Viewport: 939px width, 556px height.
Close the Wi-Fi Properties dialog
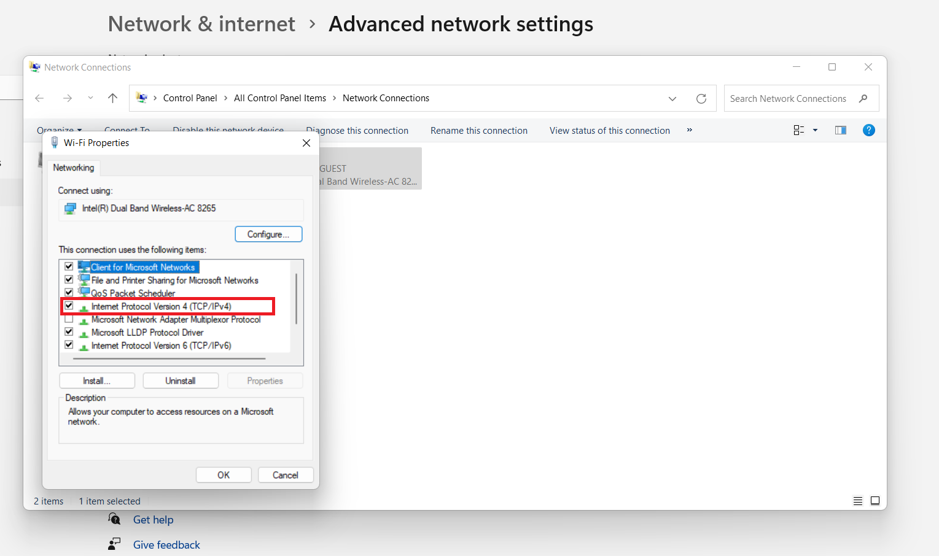click(x=306, y=143)
